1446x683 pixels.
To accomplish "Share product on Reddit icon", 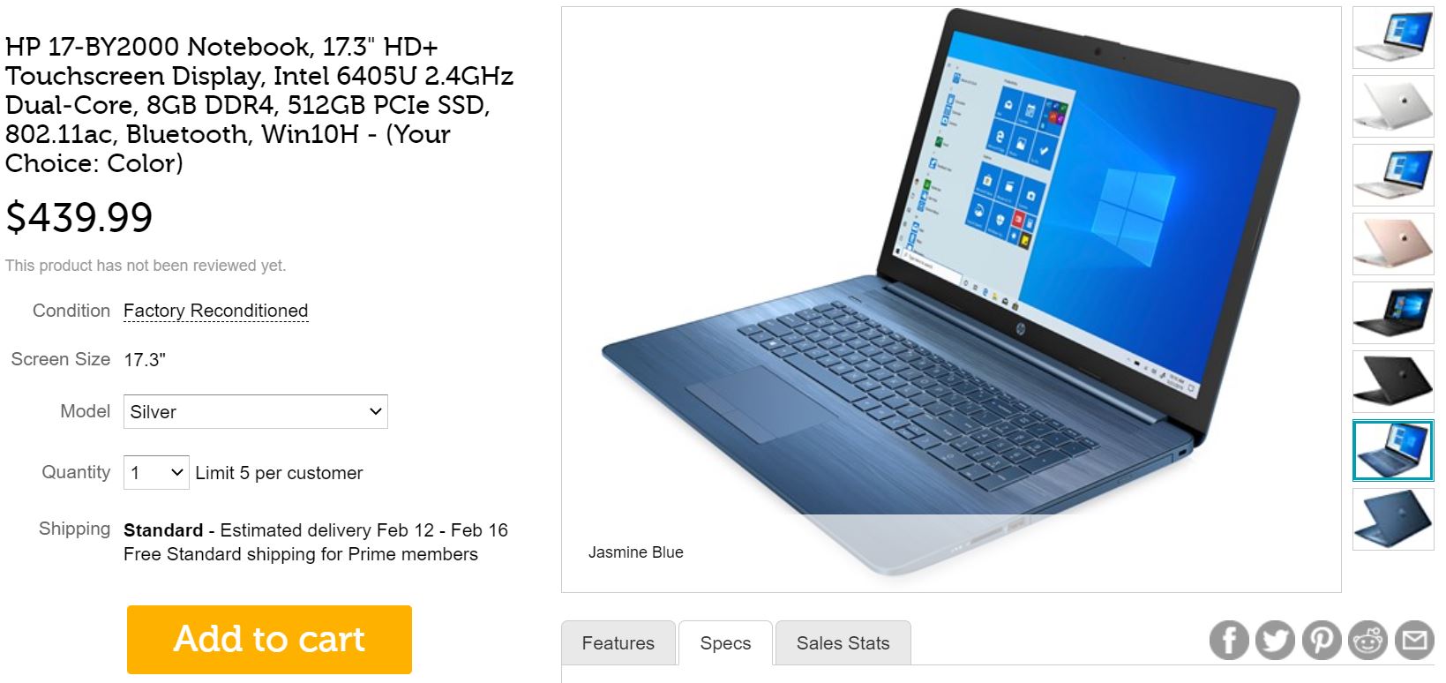I will click(x=1368, y=640).
